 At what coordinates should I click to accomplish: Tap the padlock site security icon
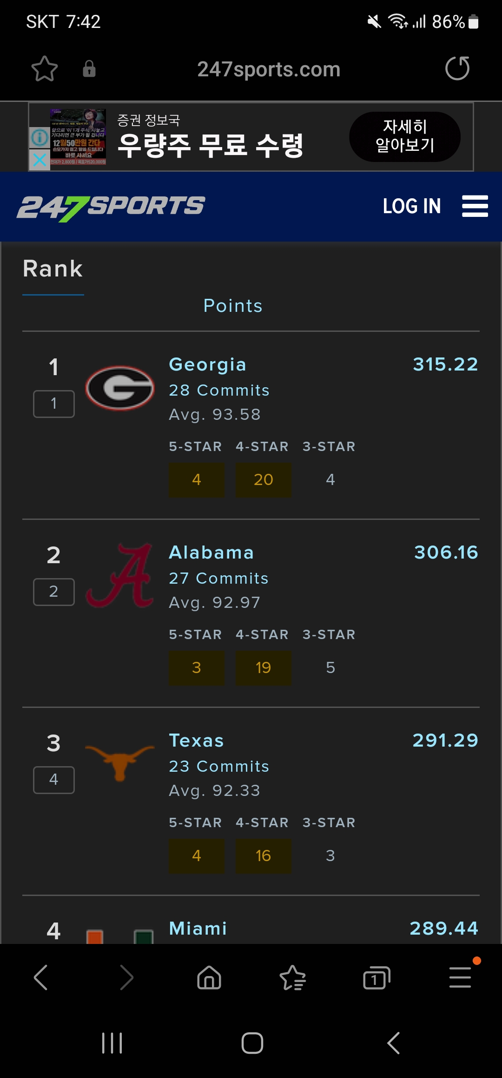pyautogui.click(x=89, y=69)
